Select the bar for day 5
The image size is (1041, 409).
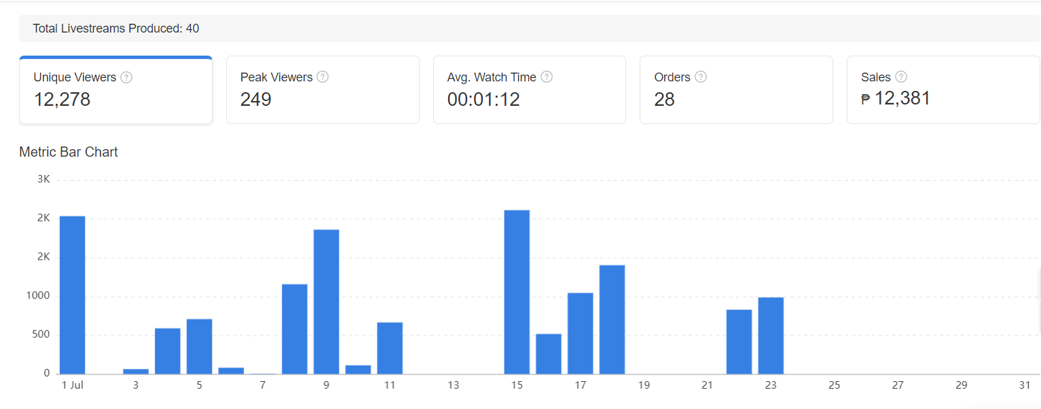[199, 347]
